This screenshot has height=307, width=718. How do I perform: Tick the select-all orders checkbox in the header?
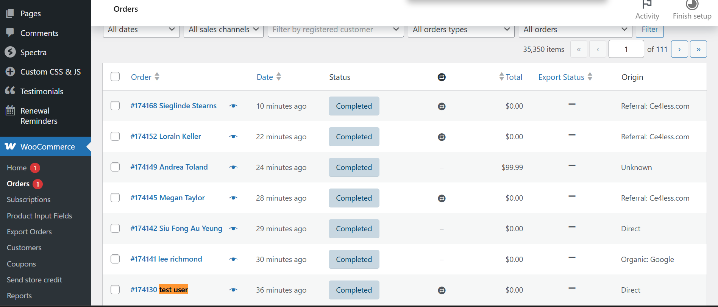(115, 77)
